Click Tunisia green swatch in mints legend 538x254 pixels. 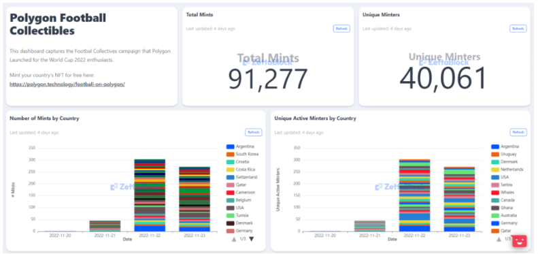click(230, 215)
